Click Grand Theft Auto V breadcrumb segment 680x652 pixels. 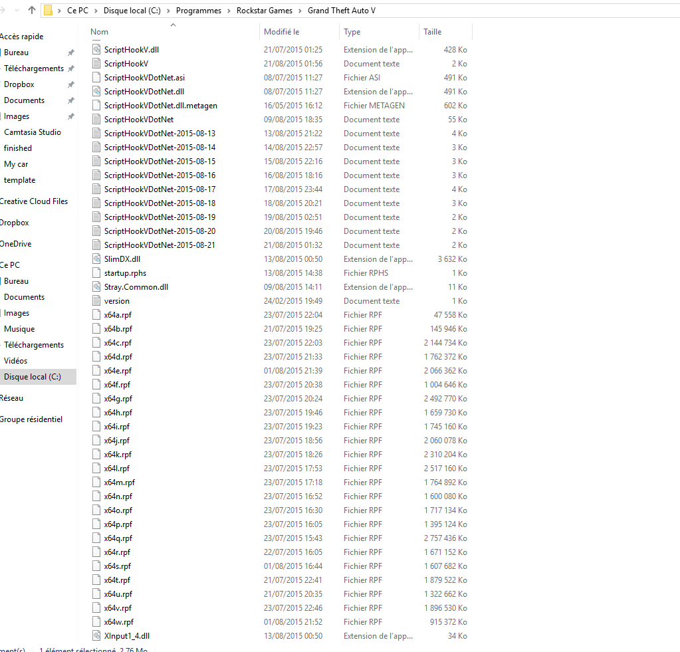click(342, 11)
